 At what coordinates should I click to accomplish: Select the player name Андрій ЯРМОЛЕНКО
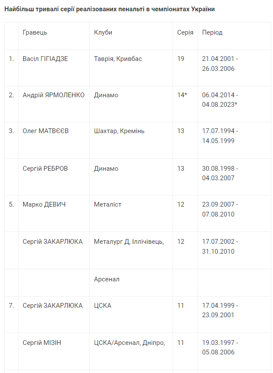click(53, 95)
